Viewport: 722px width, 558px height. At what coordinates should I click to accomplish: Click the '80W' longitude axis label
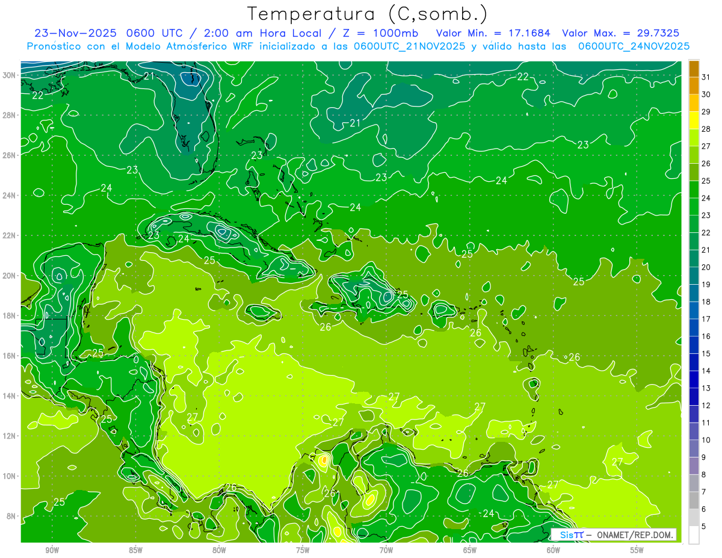pos(219,551)
